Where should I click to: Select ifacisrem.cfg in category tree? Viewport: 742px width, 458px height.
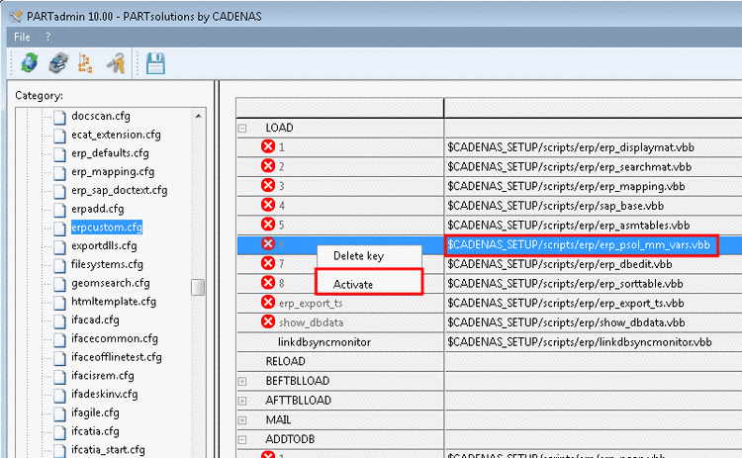103,376
